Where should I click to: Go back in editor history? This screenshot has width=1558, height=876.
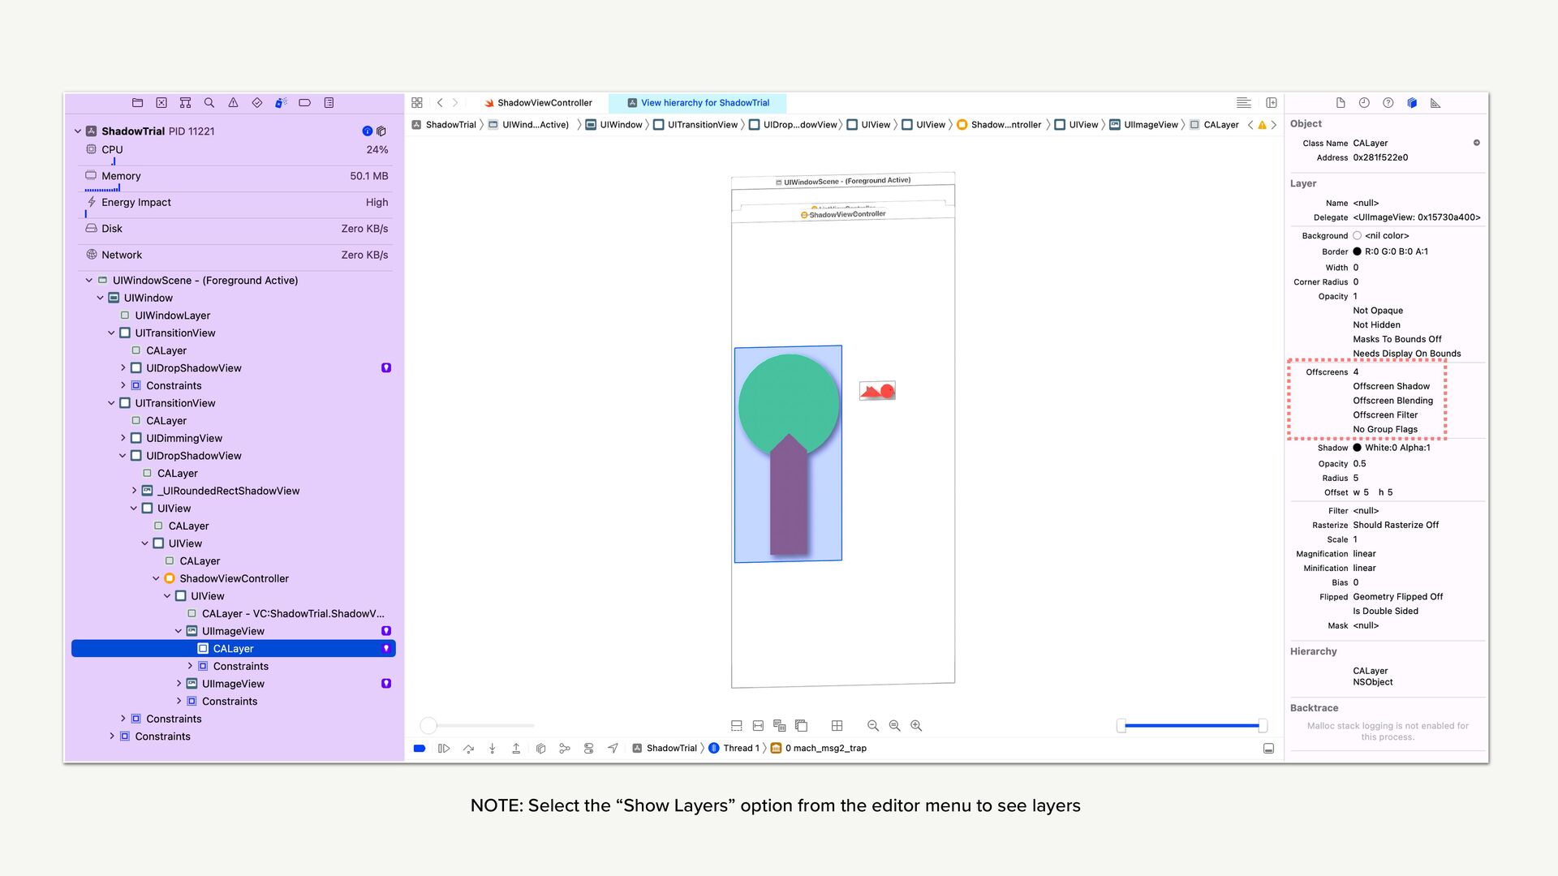click(x=440, y=103)
